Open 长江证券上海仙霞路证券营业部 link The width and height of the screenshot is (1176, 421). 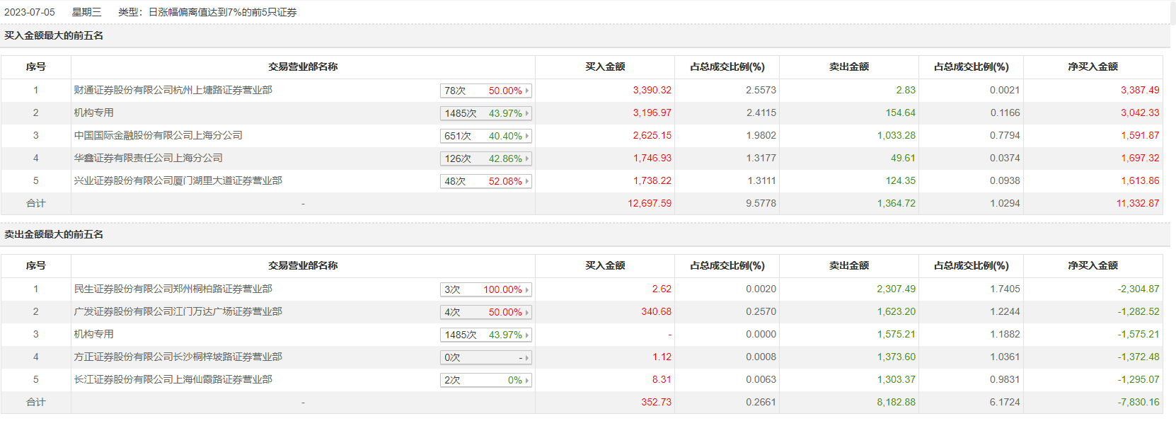coord(173,380)
